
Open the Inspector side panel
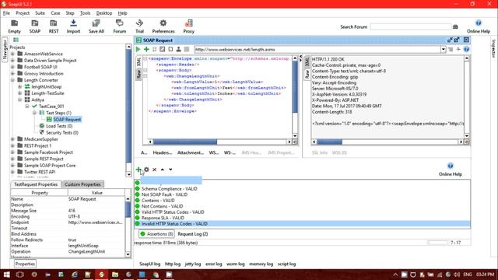(x=493, y=48)
